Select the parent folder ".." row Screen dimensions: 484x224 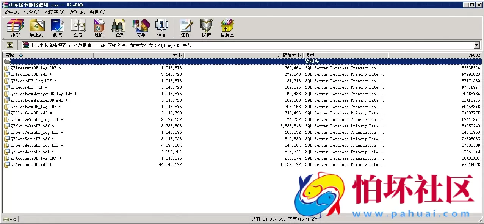13,61
